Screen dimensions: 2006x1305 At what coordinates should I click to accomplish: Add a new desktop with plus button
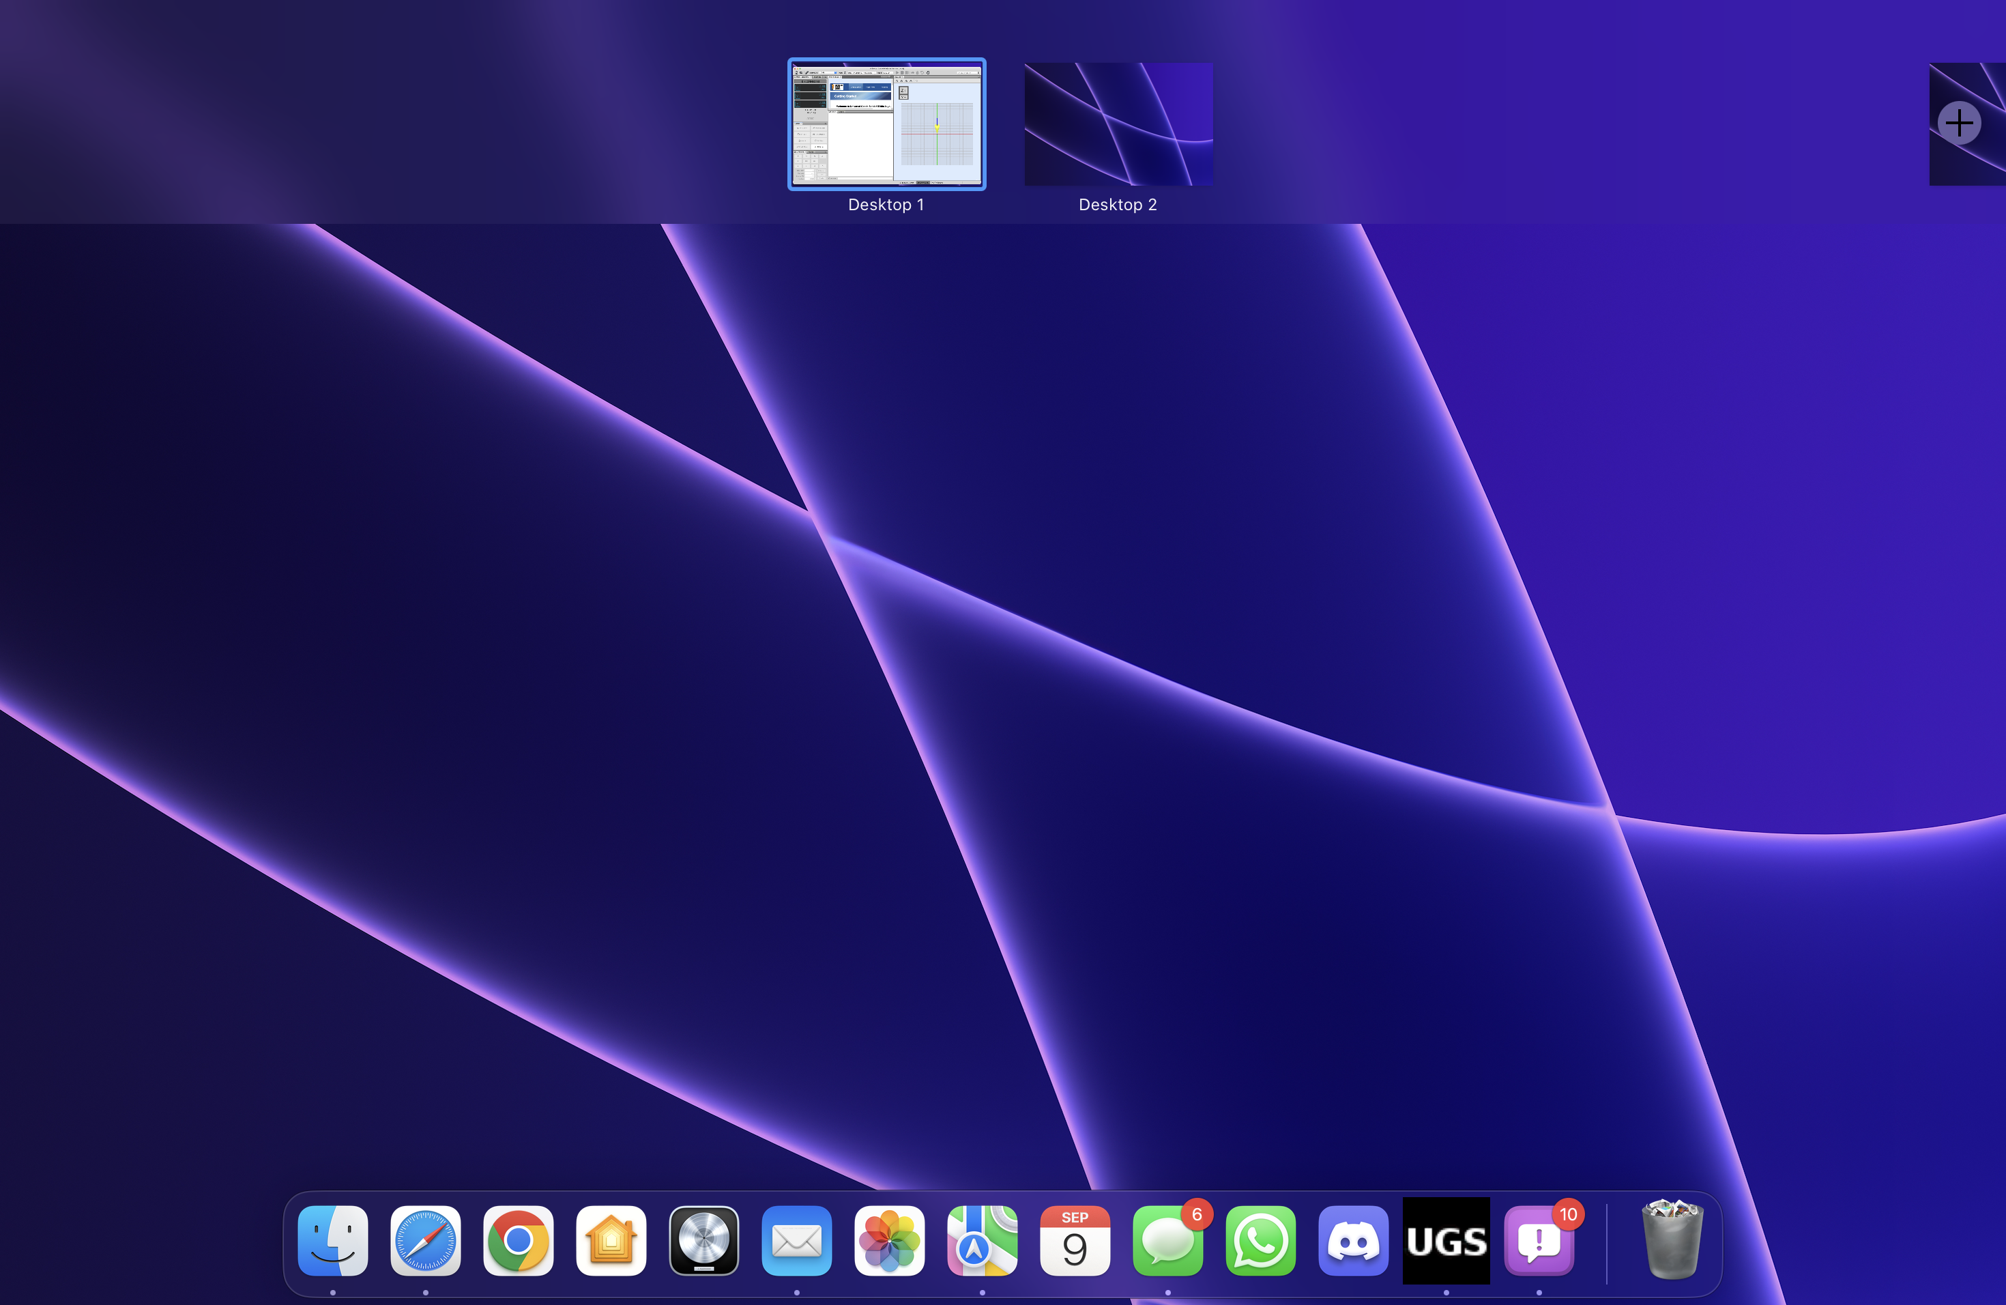pyautogui.click(x=1959, y=123)
